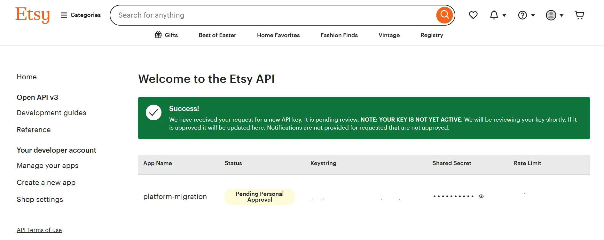Image resolution: width=604 pixels, height=240 pixels.
Task: Click Your developer account heading
Action: 57,150
